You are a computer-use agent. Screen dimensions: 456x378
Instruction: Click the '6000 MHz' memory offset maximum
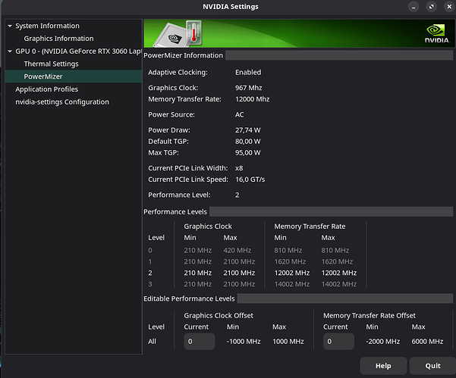click(427, 342)
